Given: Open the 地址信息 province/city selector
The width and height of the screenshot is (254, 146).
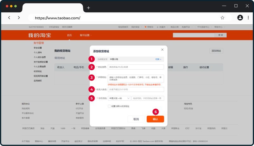Looking at the screenshot, I should (x=136, y=67).
